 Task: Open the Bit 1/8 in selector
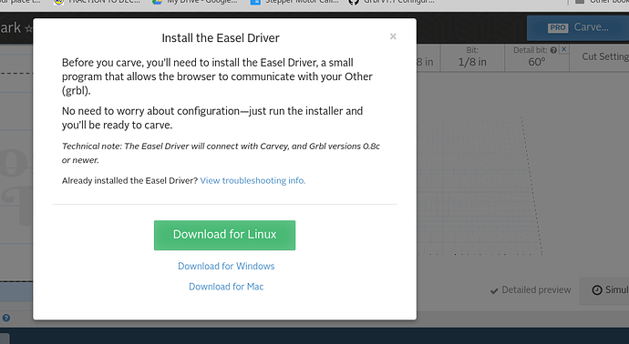click(x=472, y=57)
